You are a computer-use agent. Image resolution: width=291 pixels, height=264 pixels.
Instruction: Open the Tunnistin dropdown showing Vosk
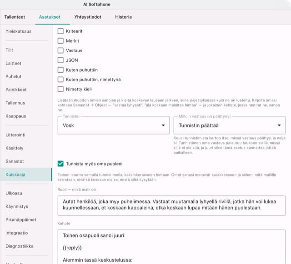[x=114, y=125]
